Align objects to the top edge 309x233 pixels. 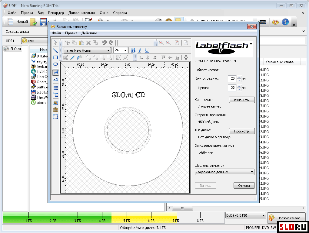tap(163, 57)
